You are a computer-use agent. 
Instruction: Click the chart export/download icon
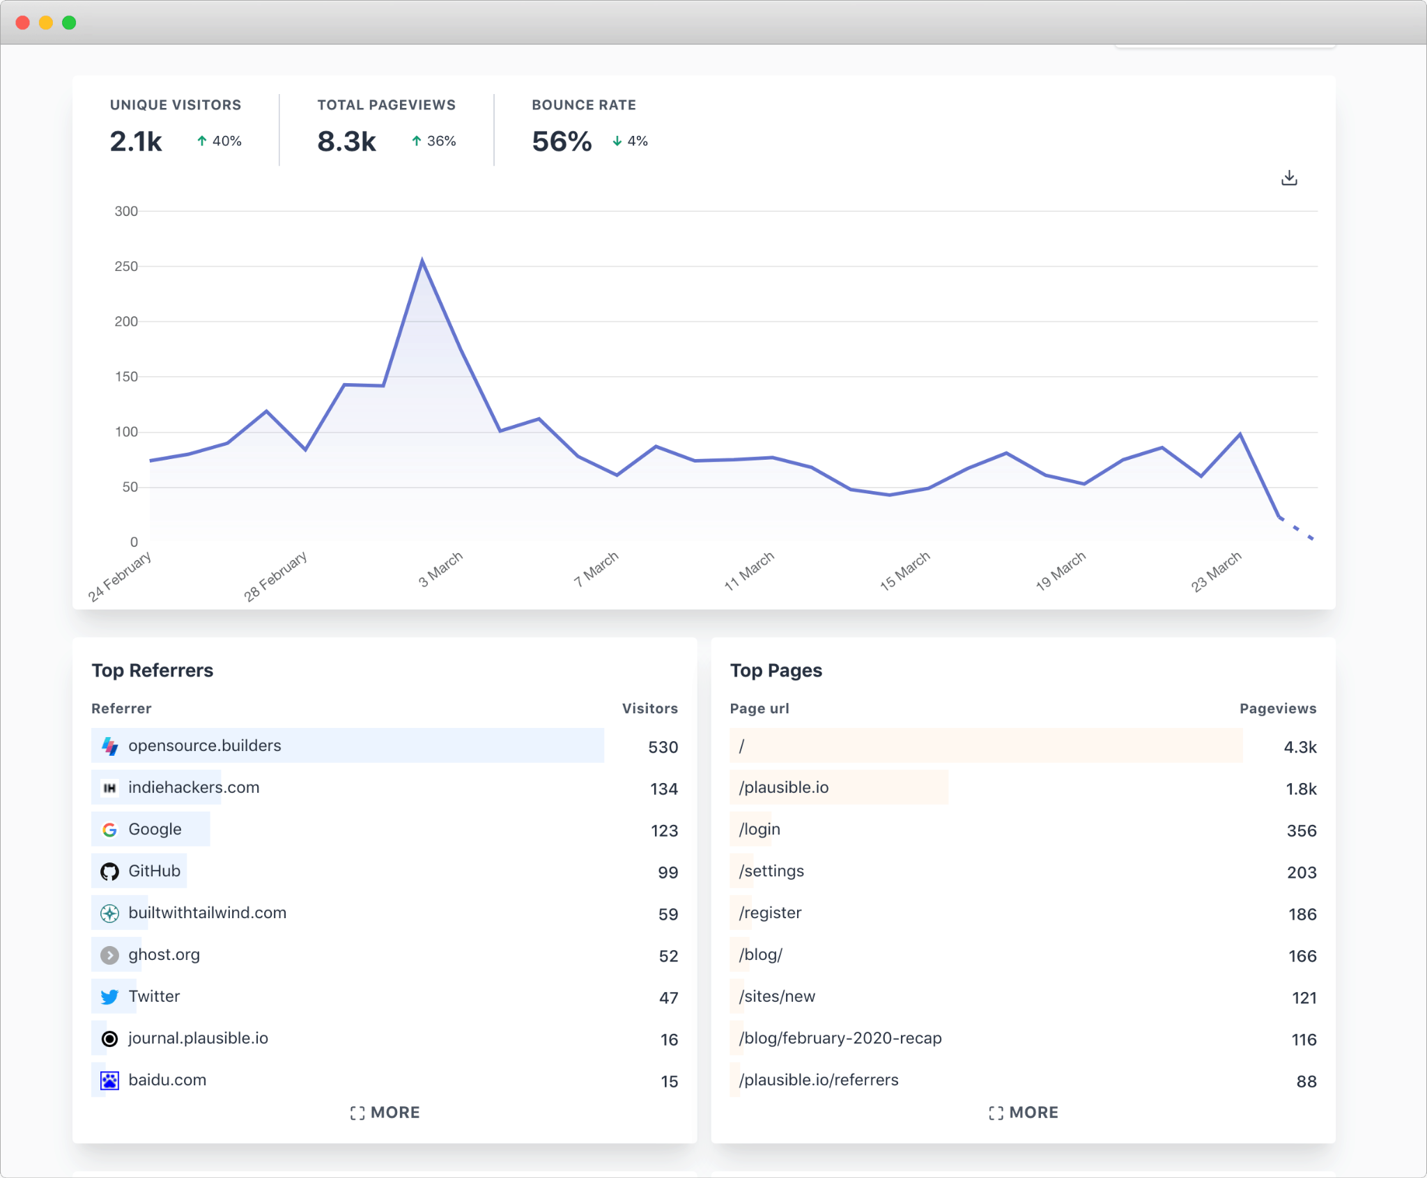point(1288,179)
